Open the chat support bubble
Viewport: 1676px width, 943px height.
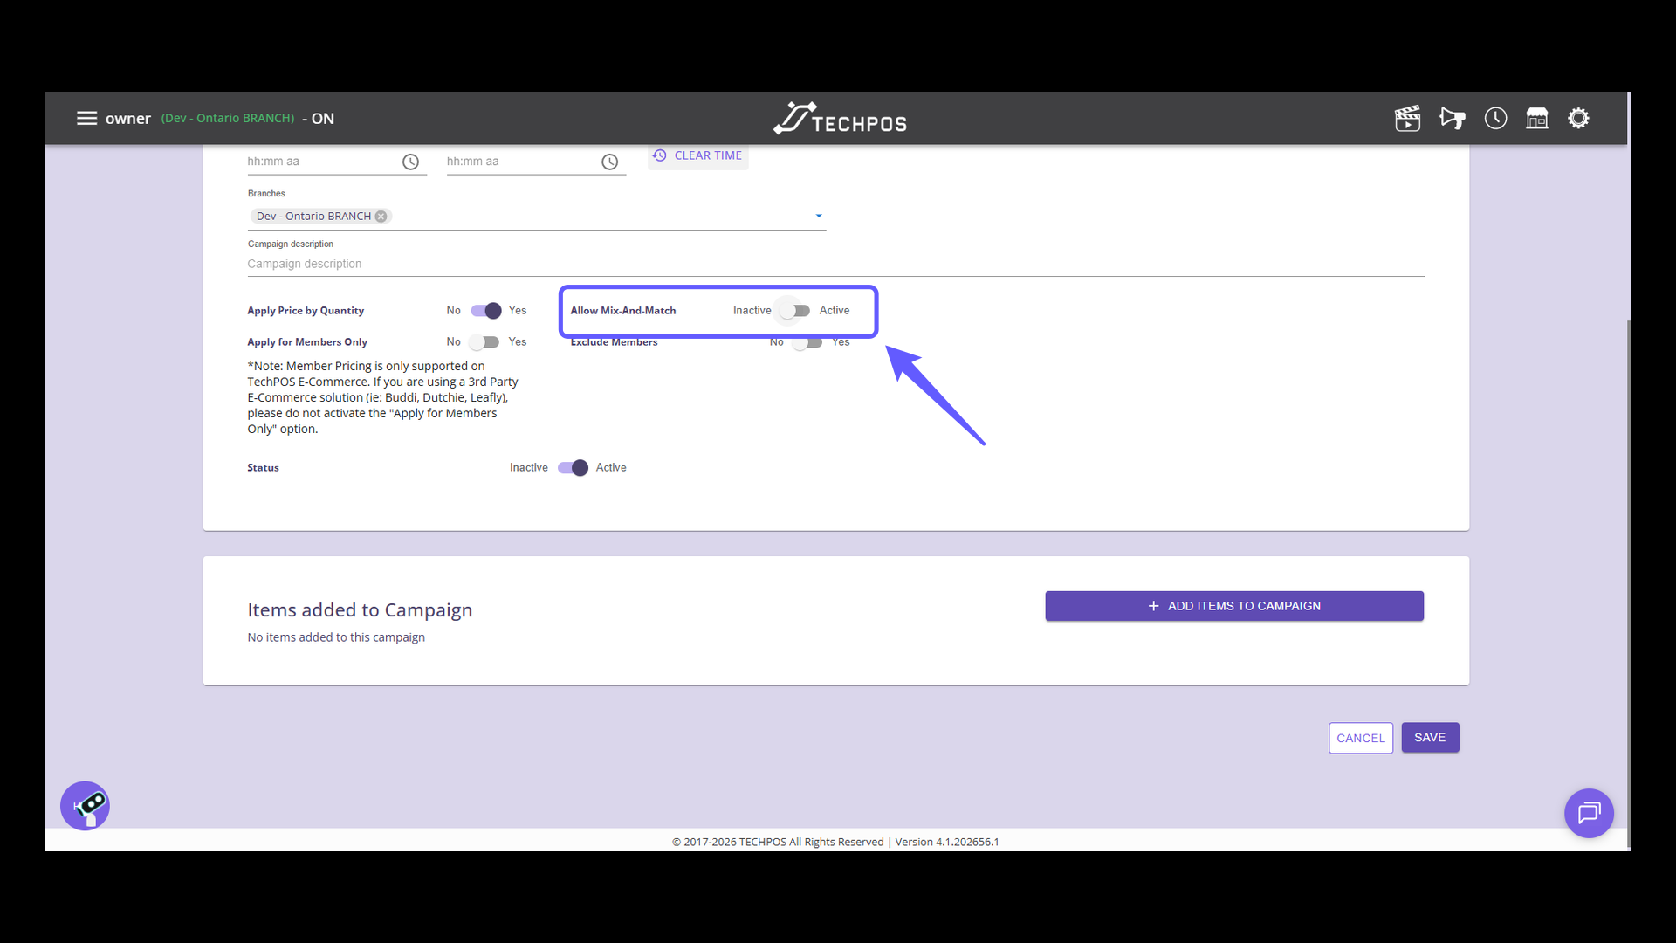pos(1589,813)
